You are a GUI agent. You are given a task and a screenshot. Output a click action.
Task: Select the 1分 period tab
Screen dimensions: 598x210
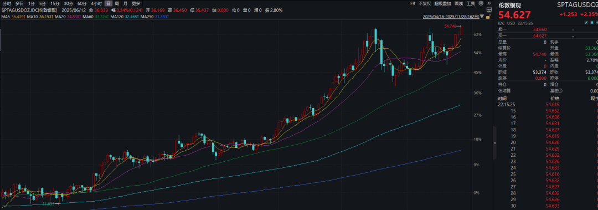tap(31, 3)
